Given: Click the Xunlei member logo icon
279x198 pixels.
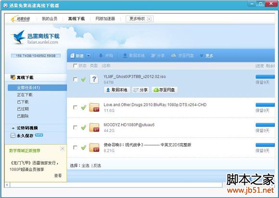Looking at the screenshot, I should click(x=20, y=19).
